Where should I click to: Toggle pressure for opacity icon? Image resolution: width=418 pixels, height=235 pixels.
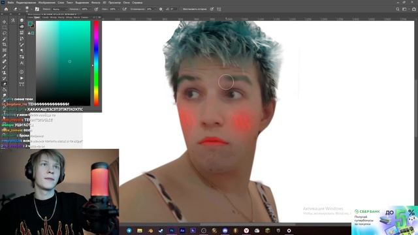pyautogui.click(x=96, y=9)
